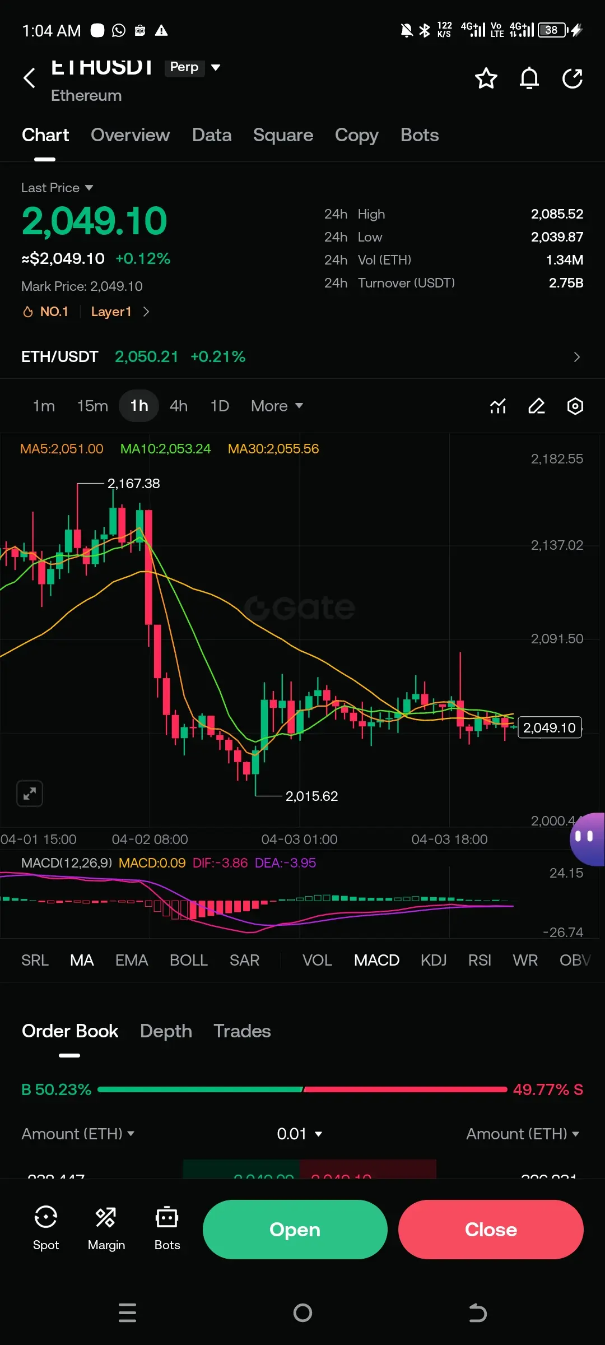605x1345 pixels.
Task: Switch to Order Book tab
Action: [70, 1031]
